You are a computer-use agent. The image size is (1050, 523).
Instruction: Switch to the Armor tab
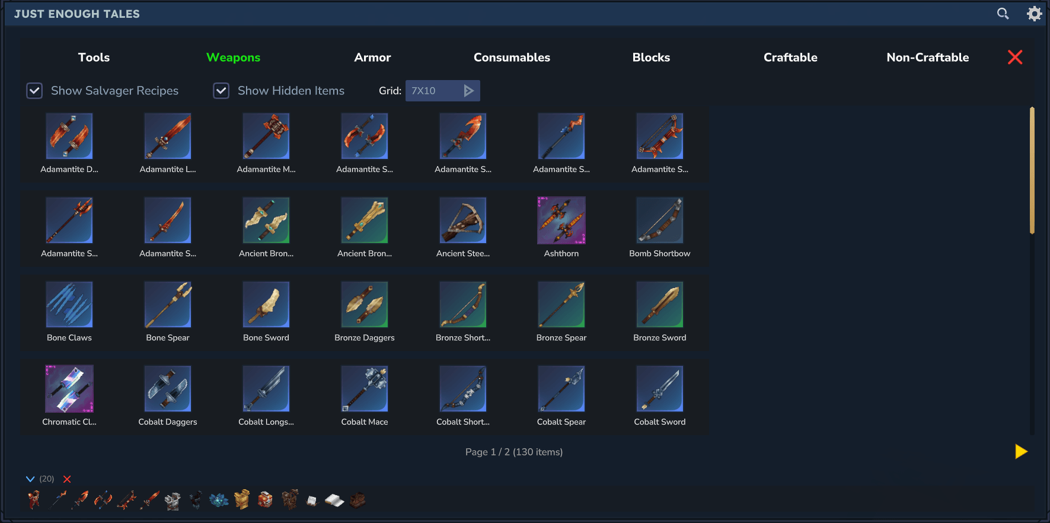click(x=372, y=58)
